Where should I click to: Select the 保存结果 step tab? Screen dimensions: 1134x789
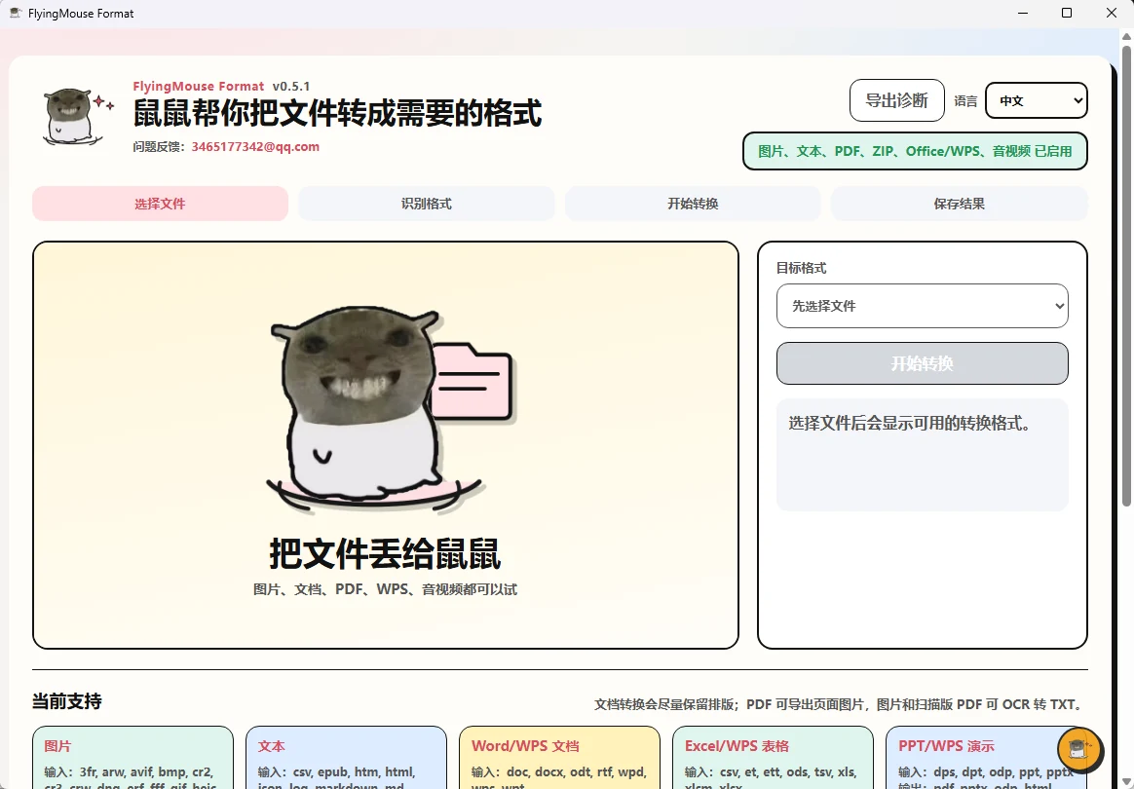pyautogui.click(x=959, y=204)
